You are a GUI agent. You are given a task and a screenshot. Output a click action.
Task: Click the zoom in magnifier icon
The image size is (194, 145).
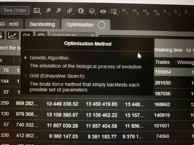[59, 11]
